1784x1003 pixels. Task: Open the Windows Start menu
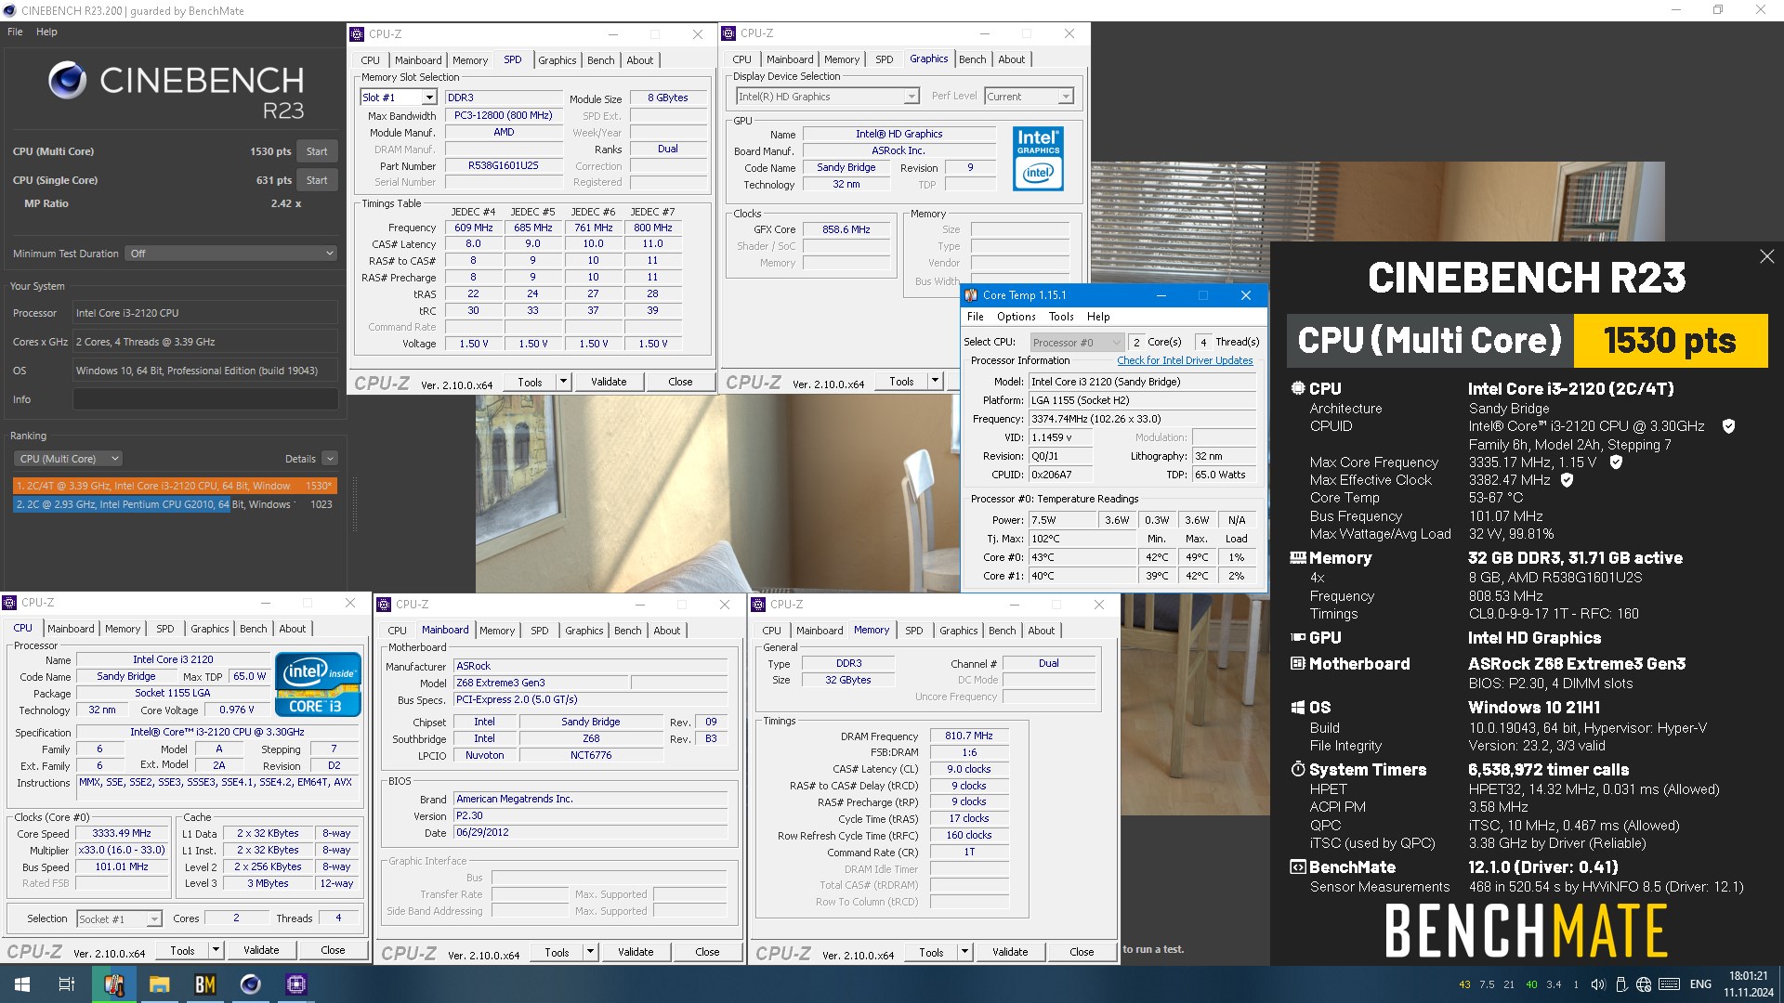(x=22, y=984)
